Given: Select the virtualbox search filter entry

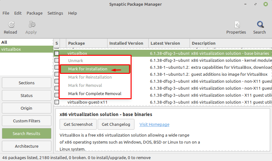Looking at the screenshot, I should (x=27, y=49).
